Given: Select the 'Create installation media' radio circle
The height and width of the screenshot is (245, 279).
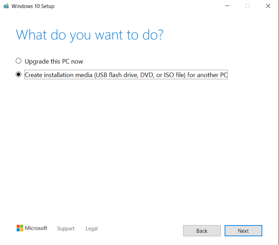Looking at the screenshot, I should (18, 75).
